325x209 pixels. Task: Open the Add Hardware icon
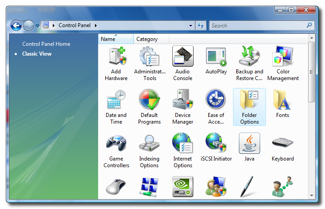(x=116, y=63)
